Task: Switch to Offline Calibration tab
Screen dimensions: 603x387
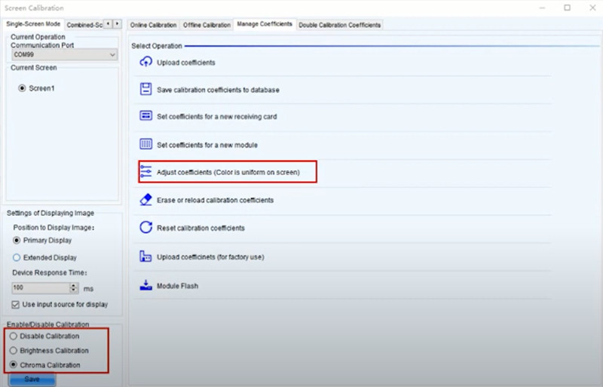Action: [207, 25]
